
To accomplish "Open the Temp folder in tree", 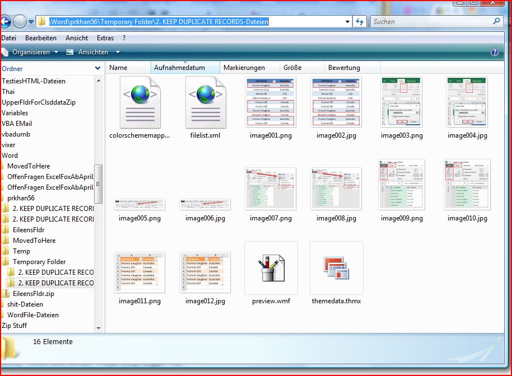I will [x=21, y=251].
